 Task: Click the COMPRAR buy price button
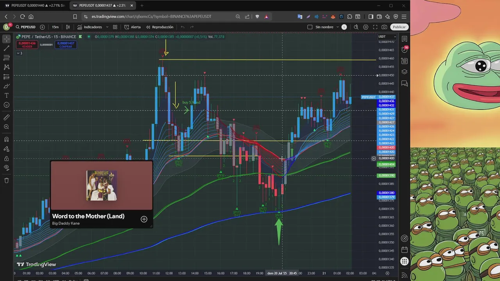(66, 45)
